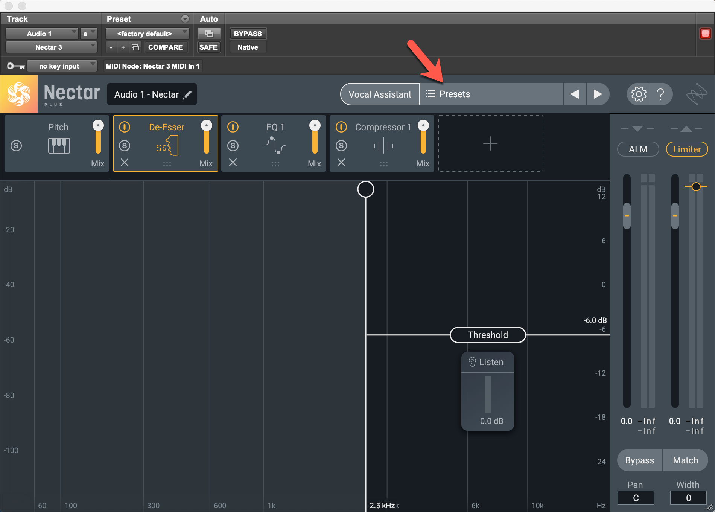Image resolution: width=715 pixels, height=512 pixels.
Task: Enable De-Esser Listen mode
Action: pyautogui.click(x=488, y=362)
